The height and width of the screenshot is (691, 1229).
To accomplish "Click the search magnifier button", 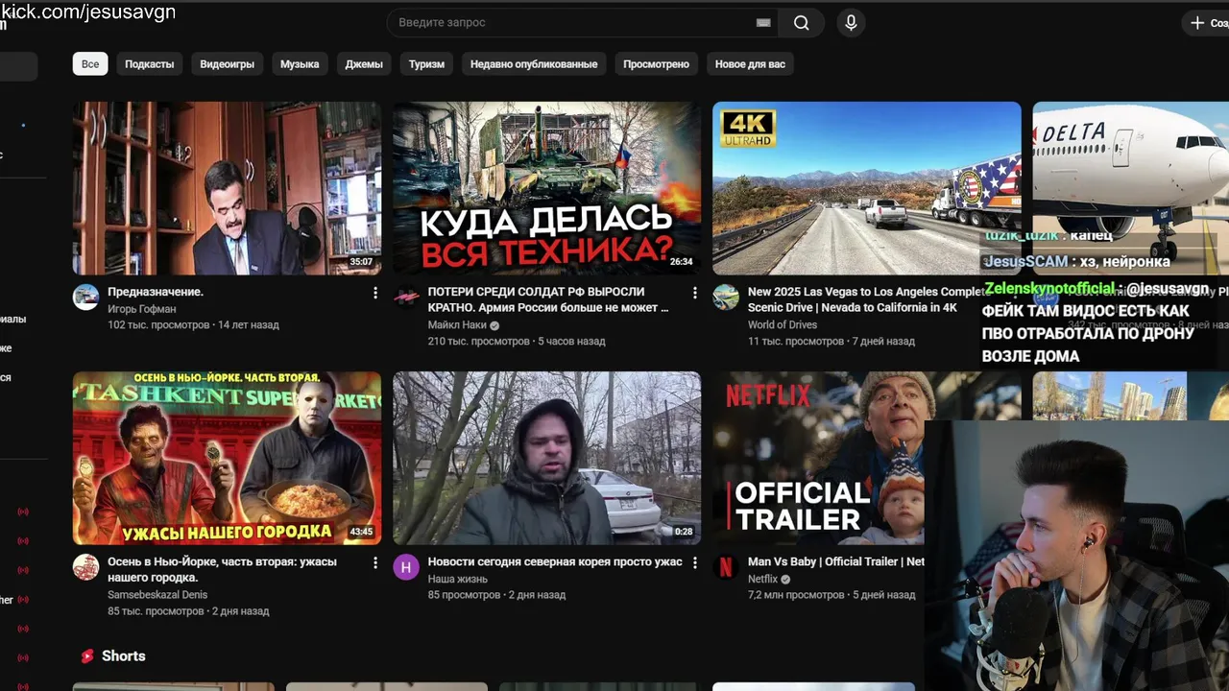I will coord(802,23).
